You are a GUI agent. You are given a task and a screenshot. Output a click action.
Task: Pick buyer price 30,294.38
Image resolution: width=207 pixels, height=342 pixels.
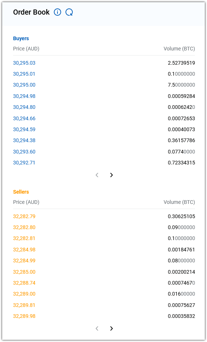(24, 140)
